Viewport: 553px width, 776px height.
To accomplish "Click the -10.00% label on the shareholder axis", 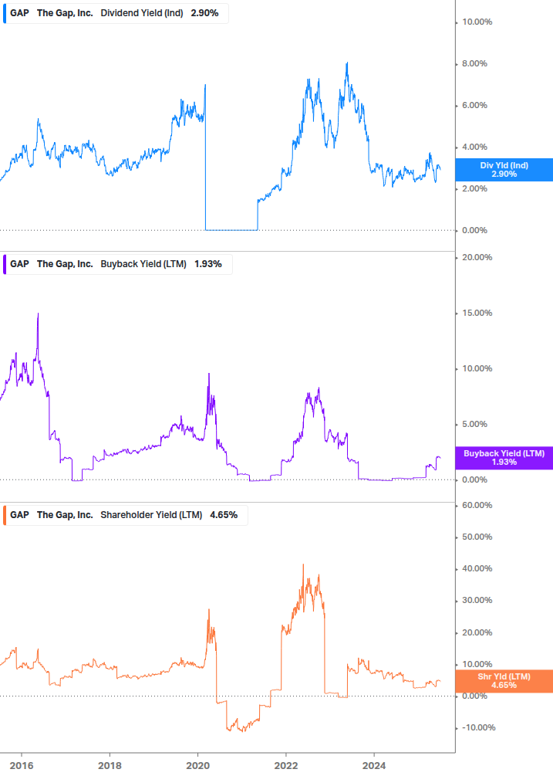I will coord(478,727).
